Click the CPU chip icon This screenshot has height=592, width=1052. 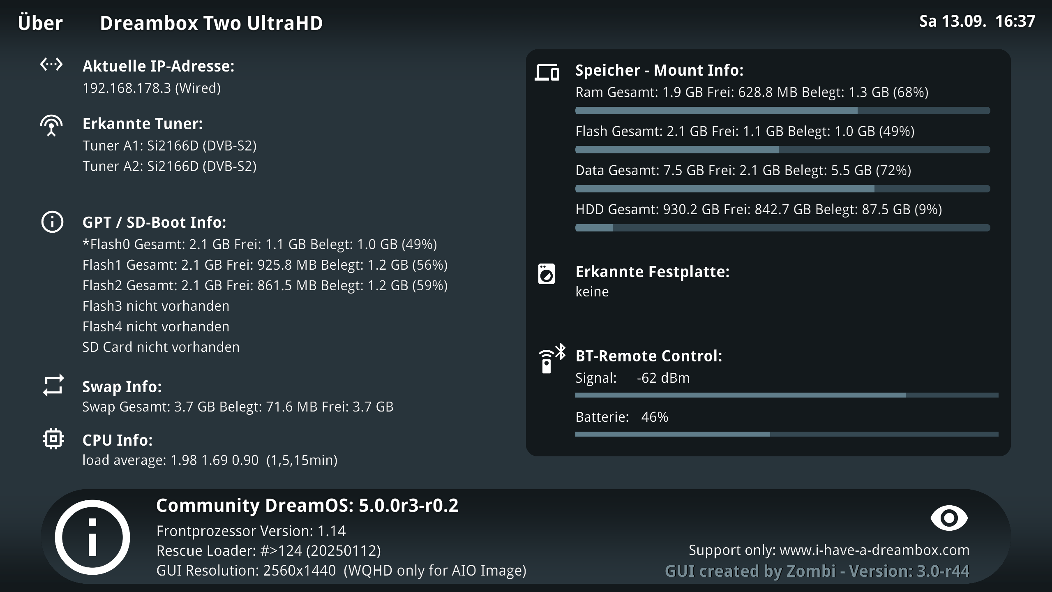coord(53,439)
